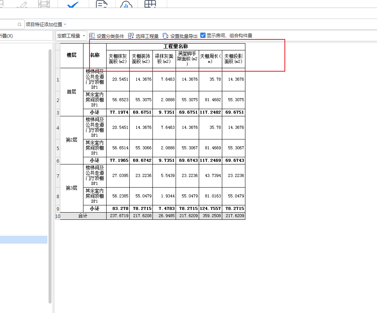Open 设置批量导出 batch export
The width and height of the screenshot is (377, 313).
(180, 36)
